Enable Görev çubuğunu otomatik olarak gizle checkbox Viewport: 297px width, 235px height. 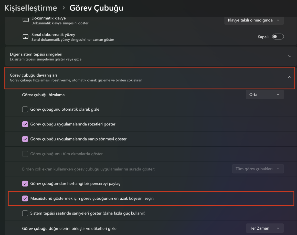coord(25,109)
